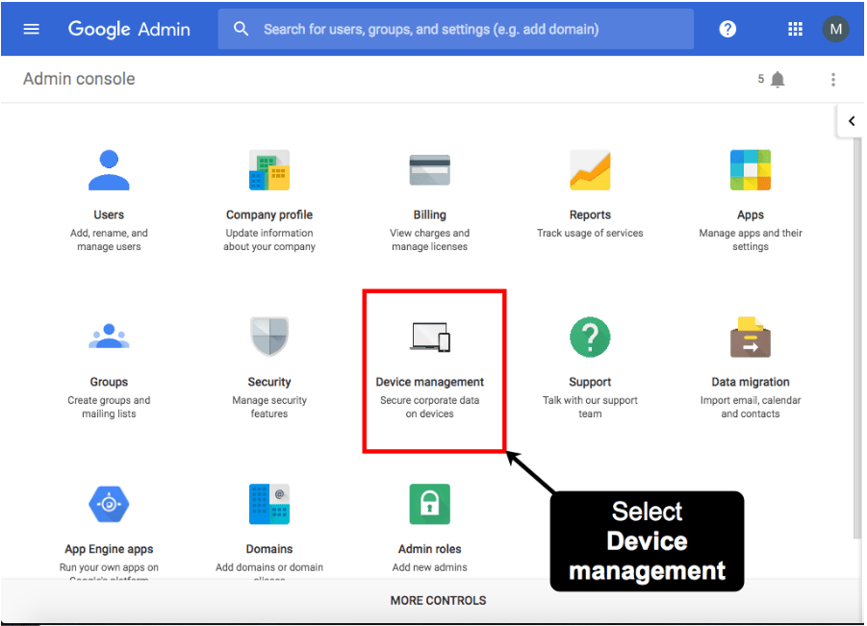Click the notification count 5
867x626 pixels.
click(761, 79)
